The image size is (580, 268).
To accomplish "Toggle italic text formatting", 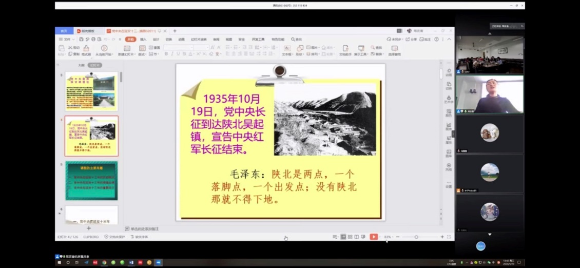I will click(172, 54).
